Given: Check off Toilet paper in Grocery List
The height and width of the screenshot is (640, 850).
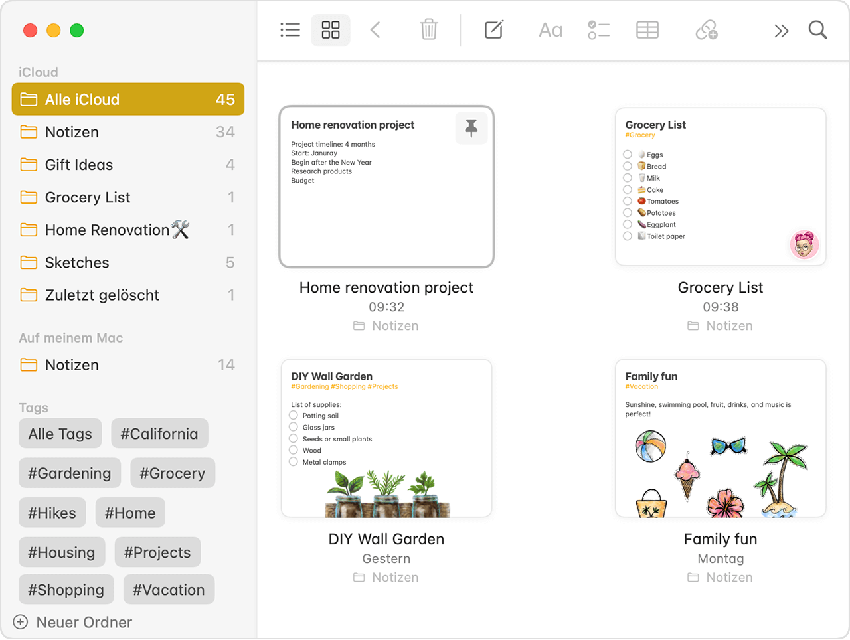Looking at the screenshot, I should [628, 236].
